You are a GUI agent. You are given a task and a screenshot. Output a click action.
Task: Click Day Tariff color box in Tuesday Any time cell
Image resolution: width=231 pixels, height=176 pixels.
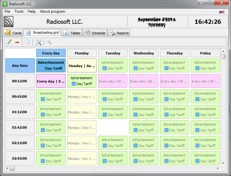click(x=105, y=68)
